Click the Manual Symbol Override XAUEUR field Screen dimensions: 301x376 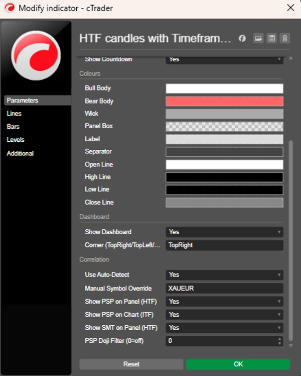224,289
